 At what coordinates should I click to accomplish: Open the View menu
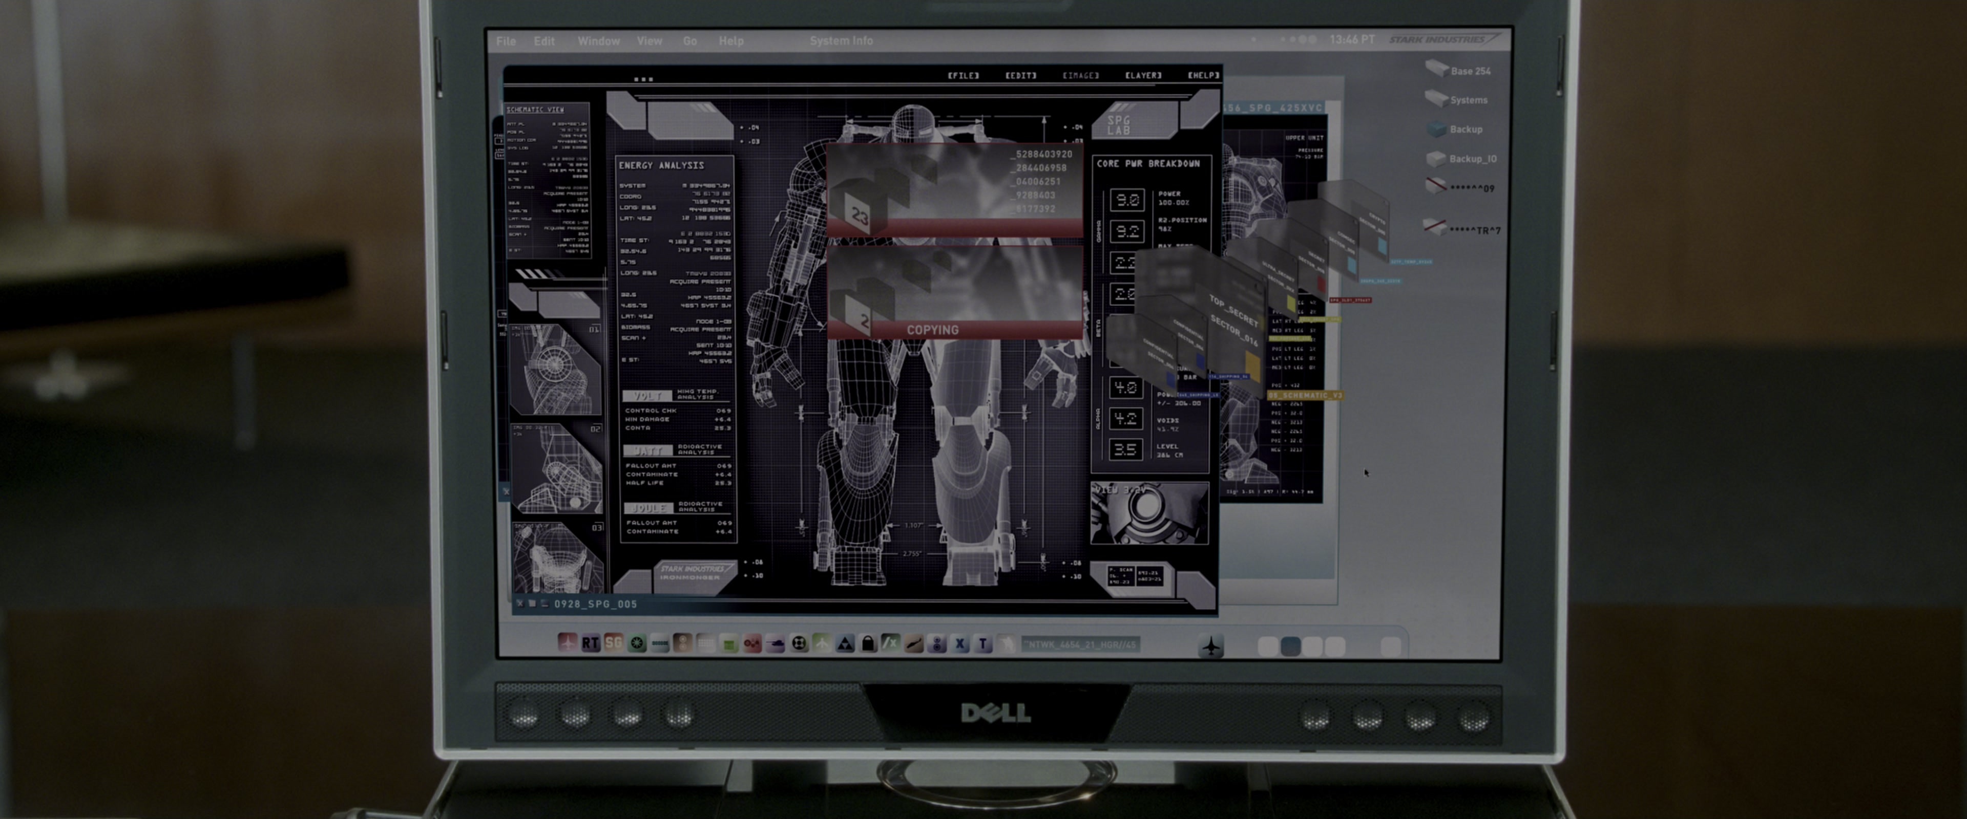[x=650, y=41]
